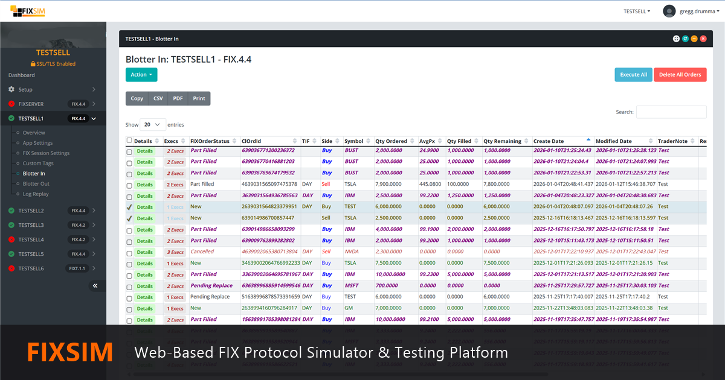Viewport: 725px width, 380px height.
Task: Click the gregg.drumma user avatar
Action: [x=669, y=11]
